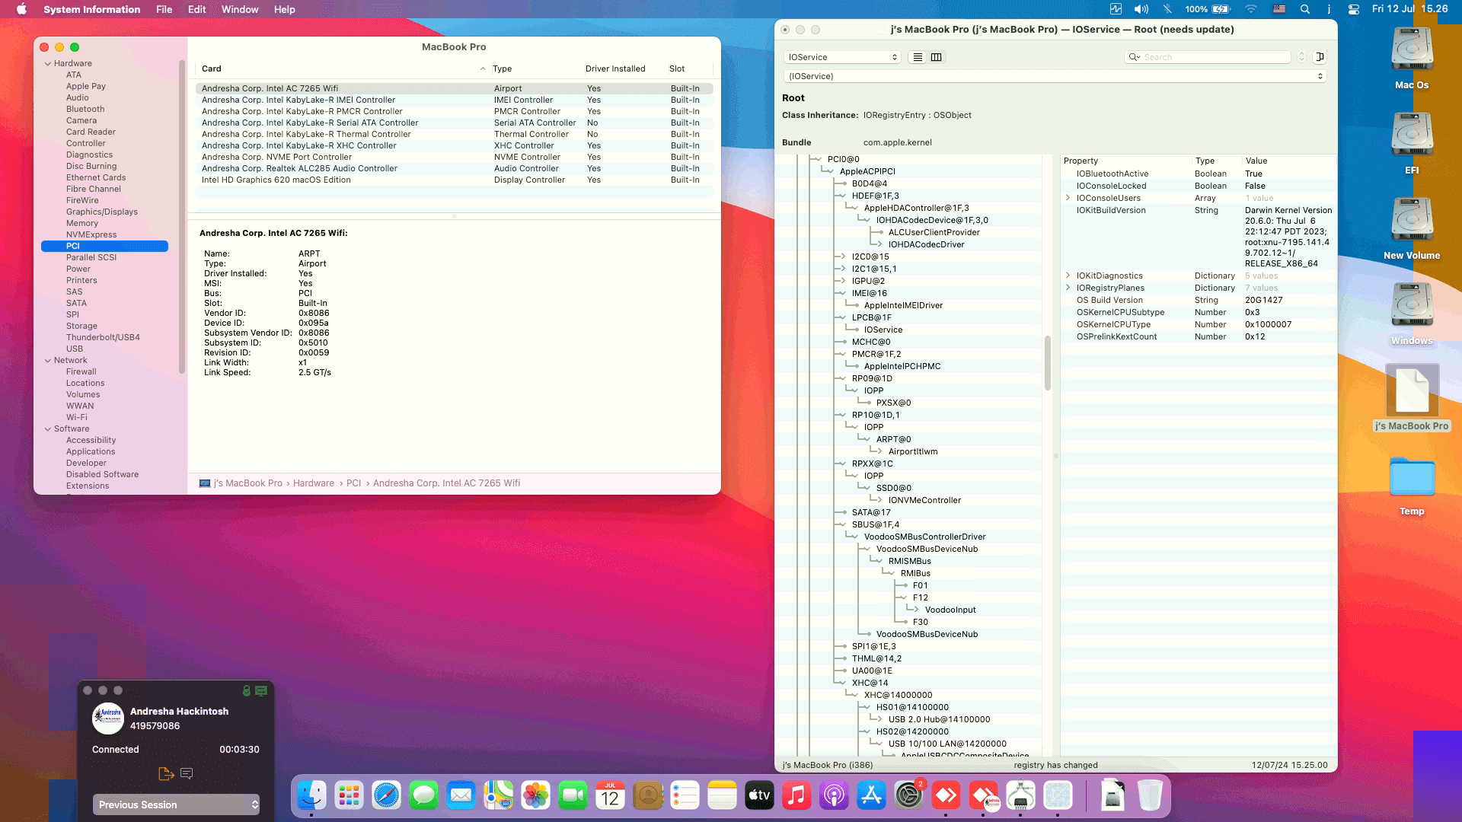
Task: Open the Apple menu
Action: pyautogui.click(x=21, y=9)
